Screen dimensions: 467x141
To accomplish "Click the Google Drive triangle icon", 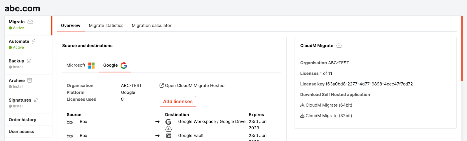I will (169, 129).
